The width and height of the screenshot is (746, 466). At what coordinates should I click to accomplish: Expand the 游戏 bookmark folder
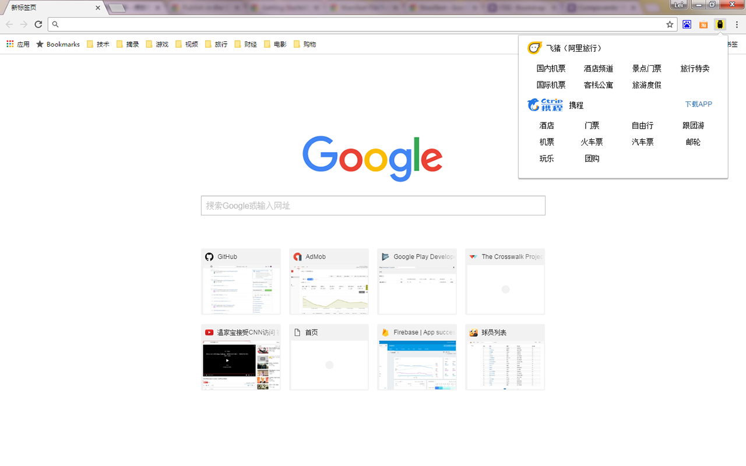[157, 44]
